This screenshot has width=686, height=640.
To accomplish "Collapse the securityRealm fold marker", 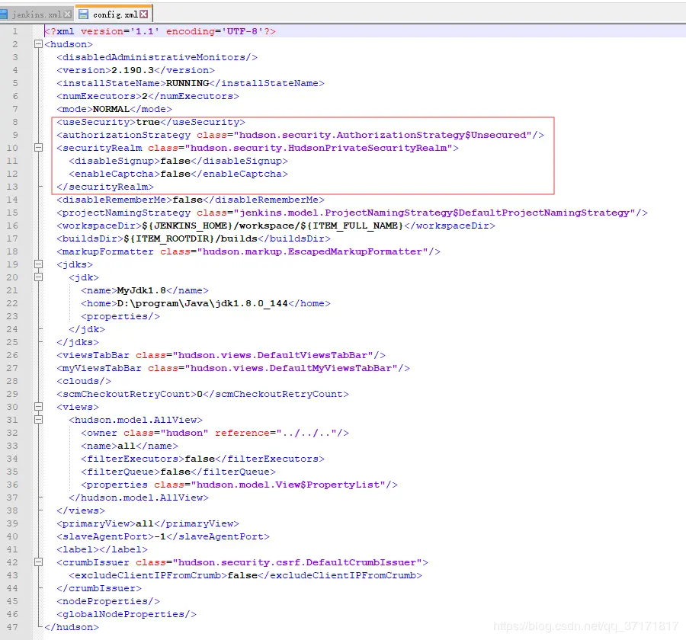I will [x=39, y=148].
